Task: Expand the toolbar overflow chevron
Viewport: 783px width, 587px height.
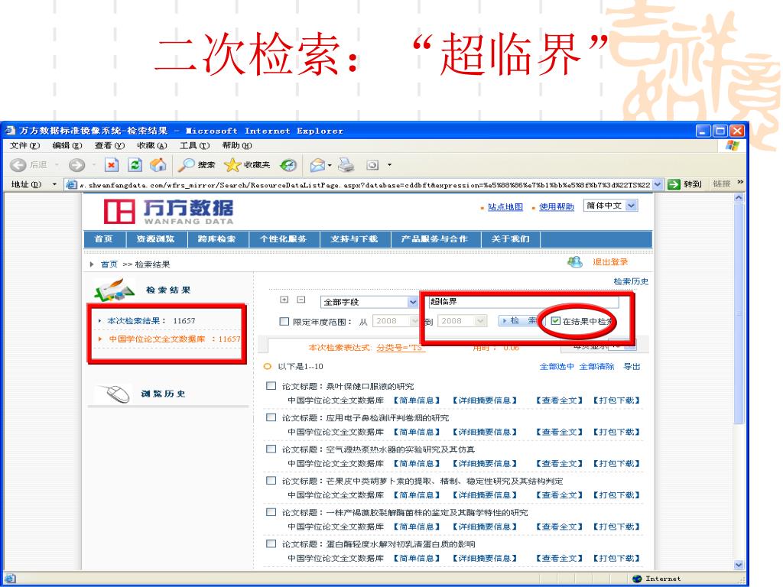Action: [x=740, y=183]
